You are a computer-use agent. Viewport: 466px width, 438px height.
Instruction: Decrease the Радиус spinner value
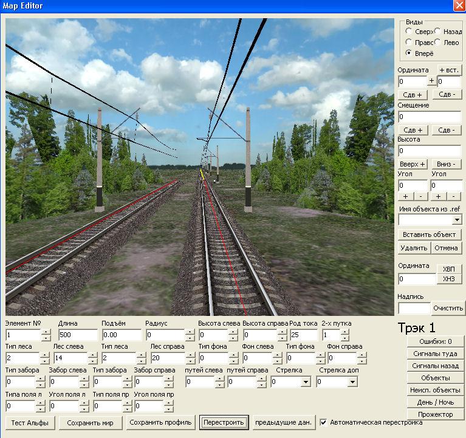[x=190, y=338]
